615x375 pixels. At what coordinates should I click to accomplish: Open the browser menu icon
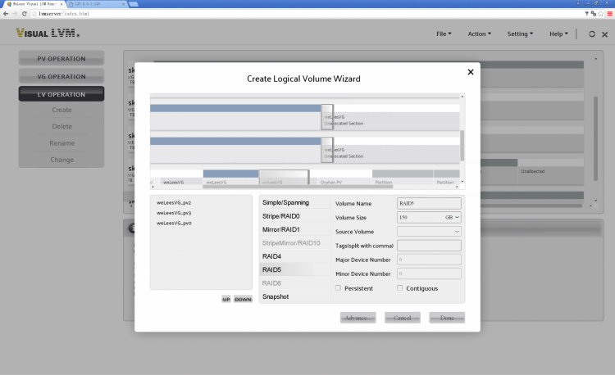click(608, 14)
